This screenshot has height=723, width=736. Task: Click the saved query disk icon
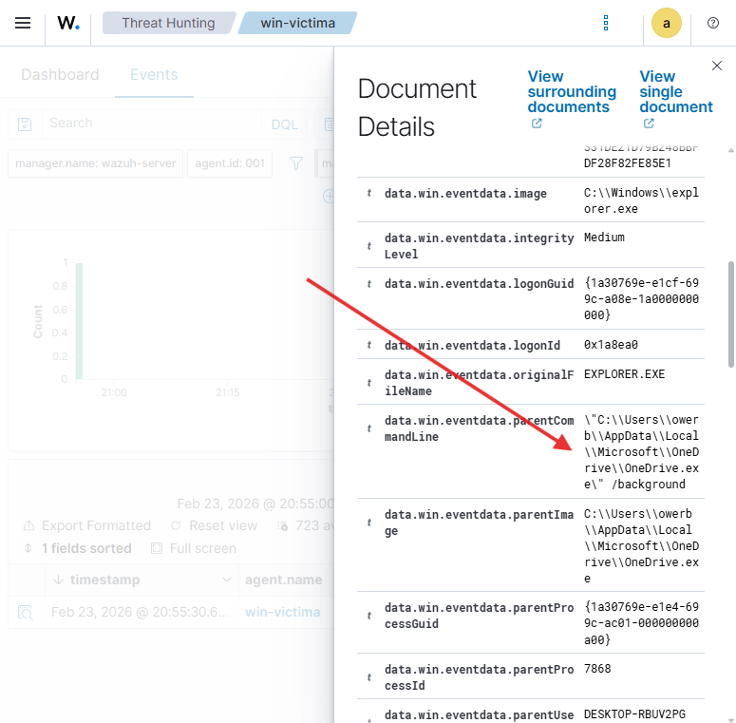click(x=25, y=124)
